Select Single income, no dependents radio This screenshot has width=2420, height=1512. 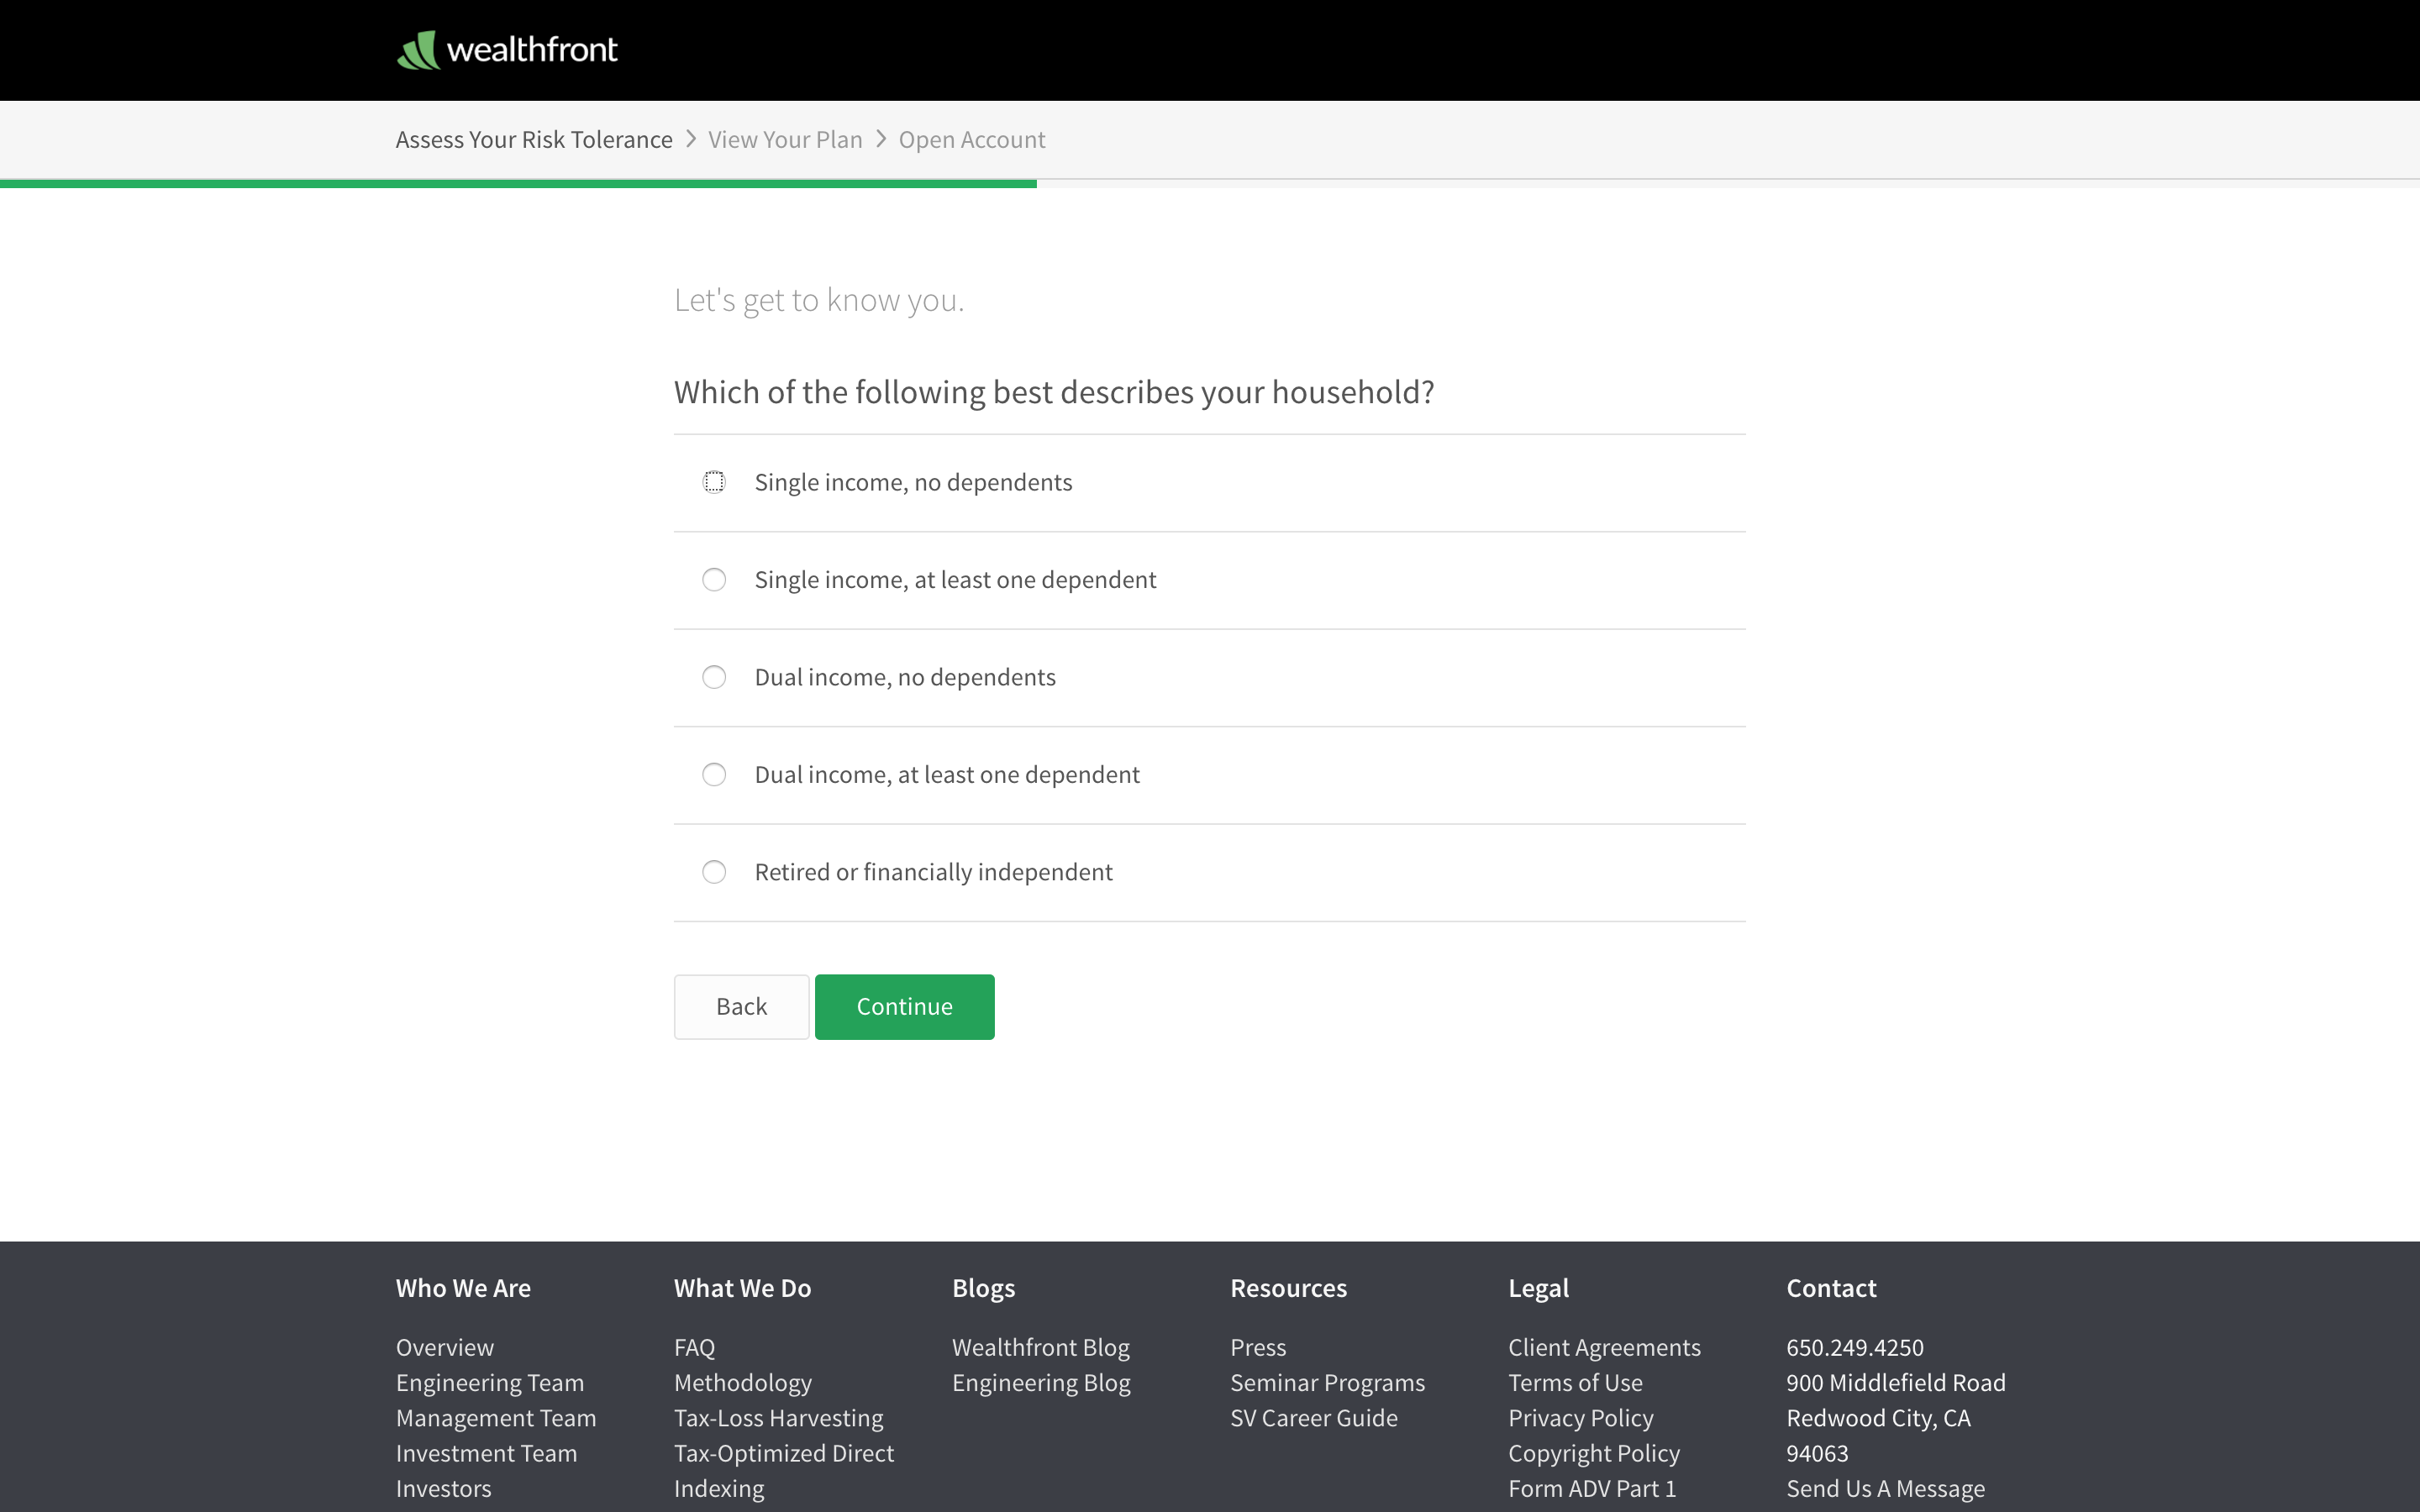[714, 482]
